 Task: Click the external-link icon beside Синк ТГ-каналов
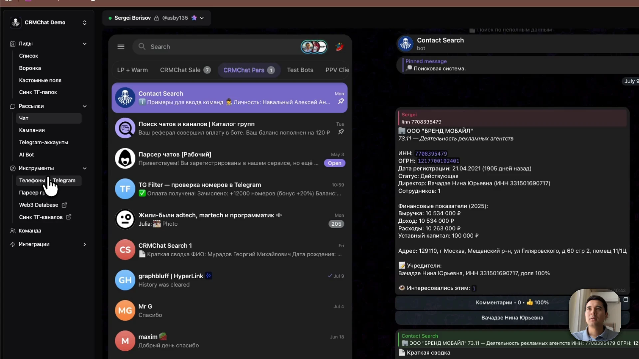[69, 217]
